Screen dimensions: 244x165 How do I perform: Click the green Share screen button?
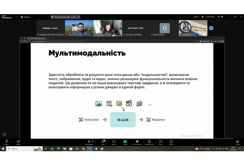(125, 142)
